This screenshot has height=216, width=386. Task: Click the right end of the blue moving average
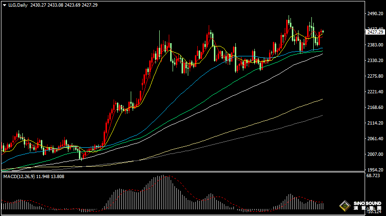click(322, 48)
